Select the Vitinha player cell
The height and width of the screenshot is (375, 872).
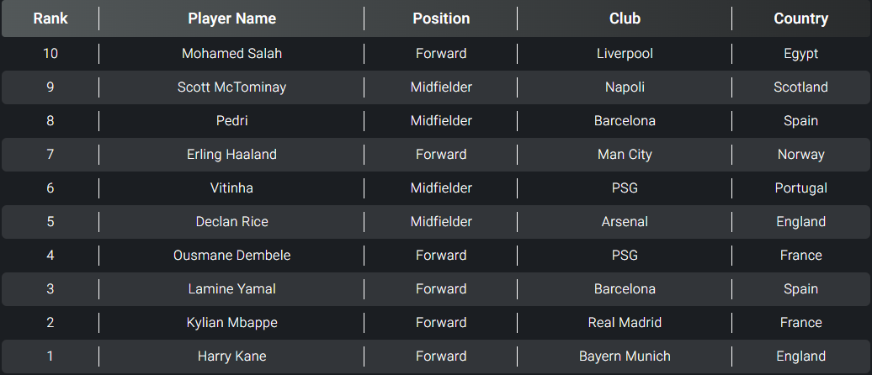coord(231,188)
